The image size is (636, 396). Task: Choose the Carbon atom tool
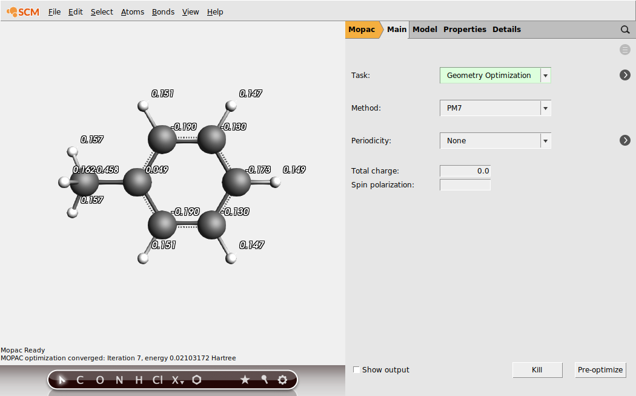[x=80, y=380]
